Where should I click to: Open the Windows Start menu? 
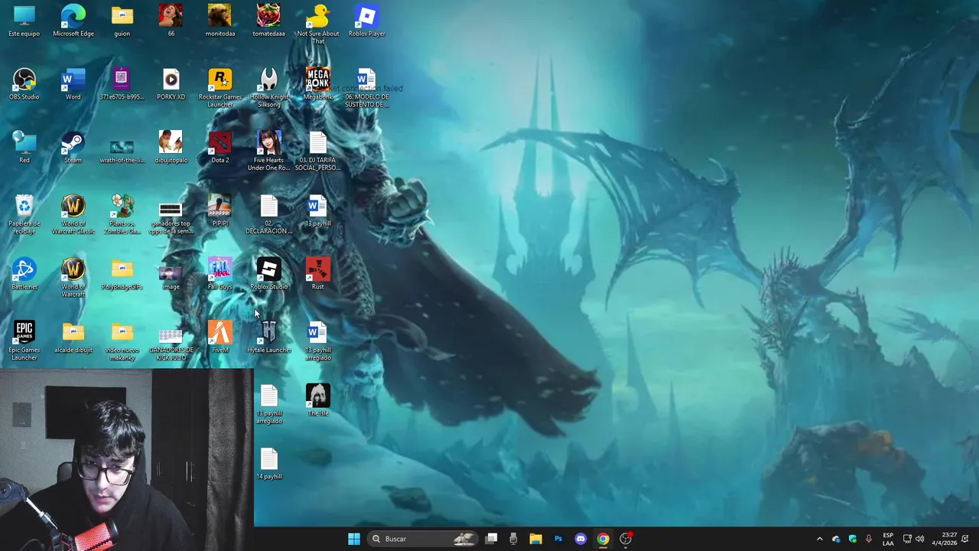[x=354, y=539]
